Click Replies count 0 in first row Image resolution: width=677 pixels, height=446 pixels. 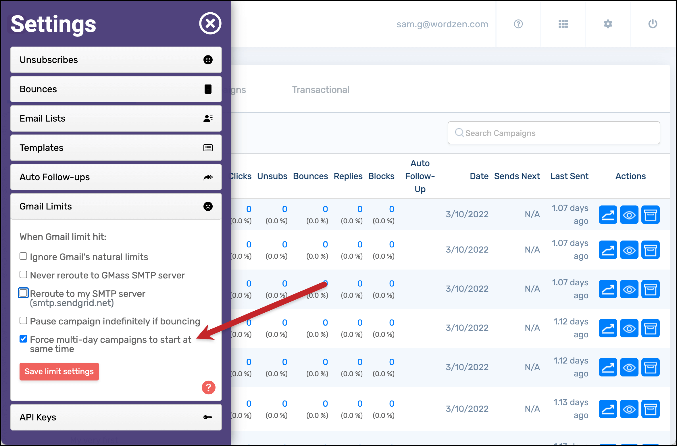tap(360, 209)
